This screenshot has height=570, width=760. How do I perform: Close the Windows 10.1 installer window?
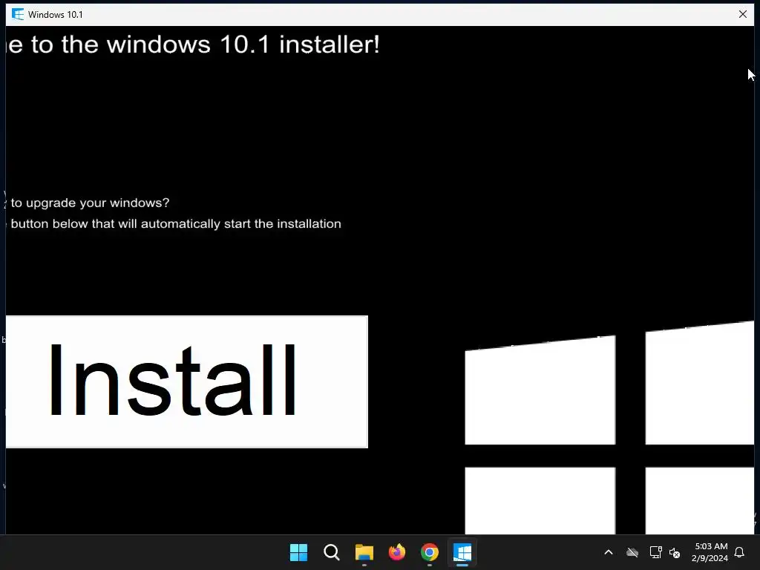[742, 15]
